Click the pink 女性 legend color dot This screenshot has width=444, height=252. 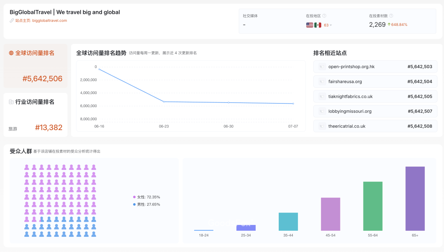(x=135, y=197)
